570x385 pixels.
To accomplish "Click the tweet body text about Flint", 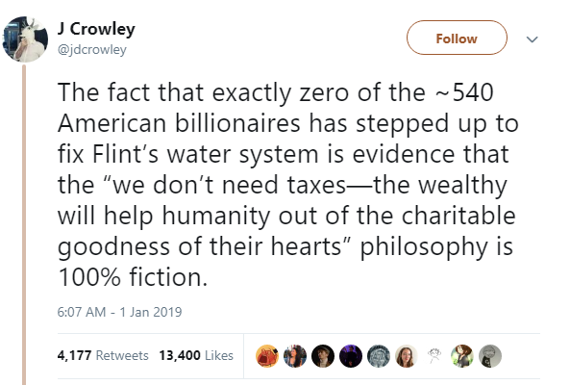I will pos(287,185).
